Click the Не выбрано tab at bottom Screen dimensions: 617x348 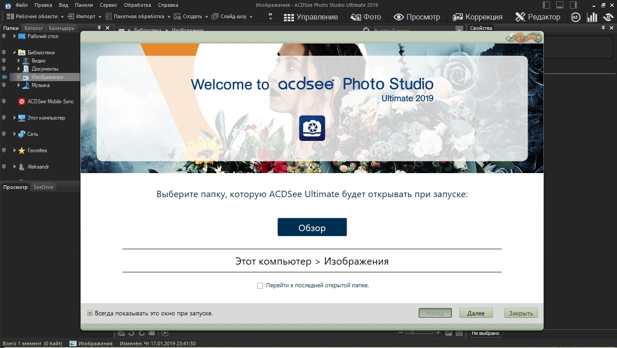tap(485, 333)
